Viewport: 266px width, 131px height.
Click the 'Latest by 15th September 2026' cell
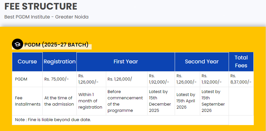tap(214, 101)
